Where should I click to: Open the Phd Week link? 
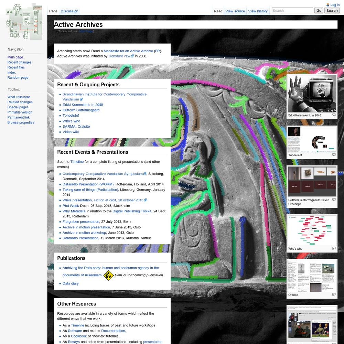pos(71,206)
